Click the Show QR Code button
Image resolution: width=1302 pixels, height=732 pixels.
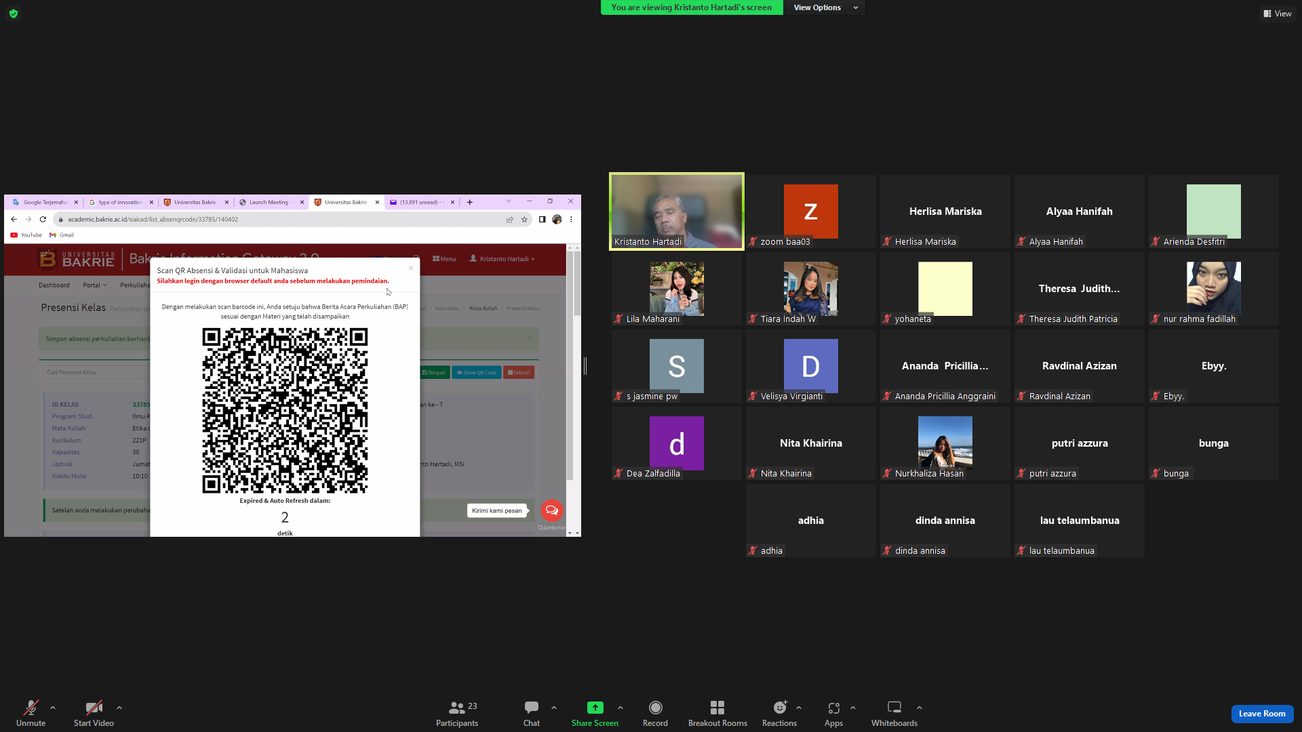click(x=477, y=373)
